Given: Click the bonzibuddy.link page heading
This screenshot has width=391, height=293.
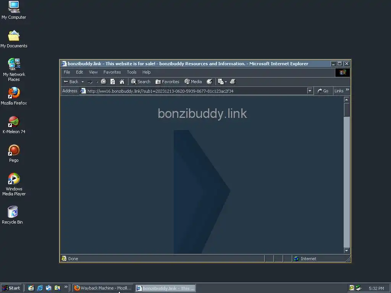Looking at the screenshot, I should 202,114.
